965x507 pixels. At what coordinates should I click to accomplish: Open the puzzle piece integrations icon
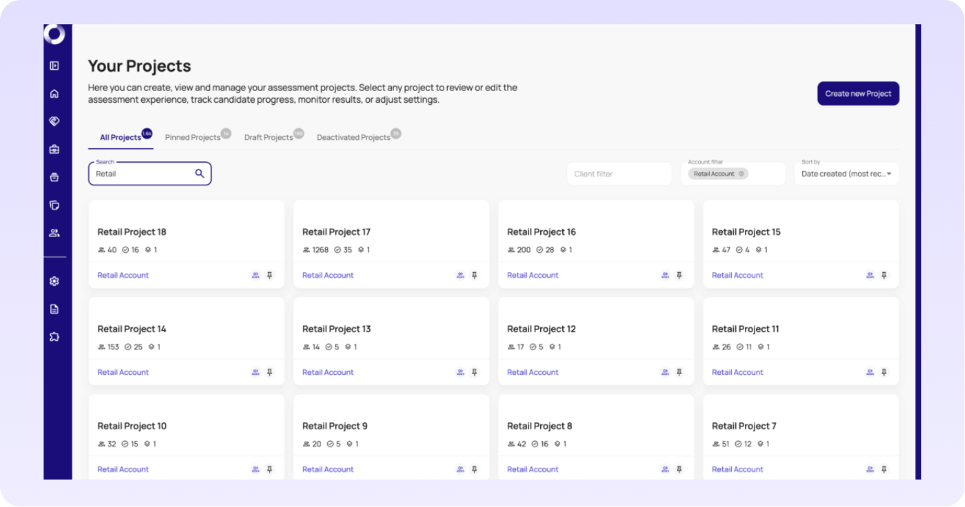pos(54,337)
